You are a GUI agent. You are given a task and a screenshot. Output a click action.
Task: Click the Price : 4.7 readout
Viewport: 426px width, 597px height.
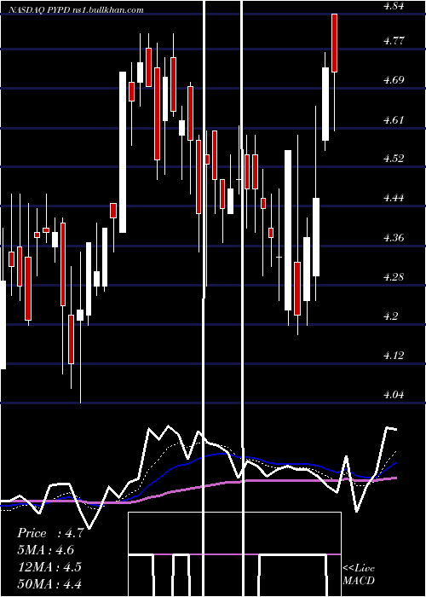click(50, 533)
